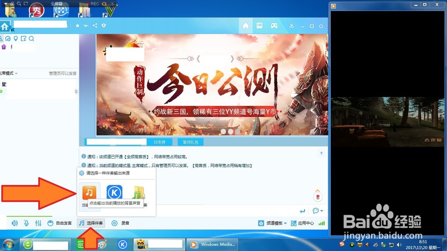The height and width of the screenshot is (251, 447).
Task: Click the flower gift icon beside chat
Action: point(317,197)
